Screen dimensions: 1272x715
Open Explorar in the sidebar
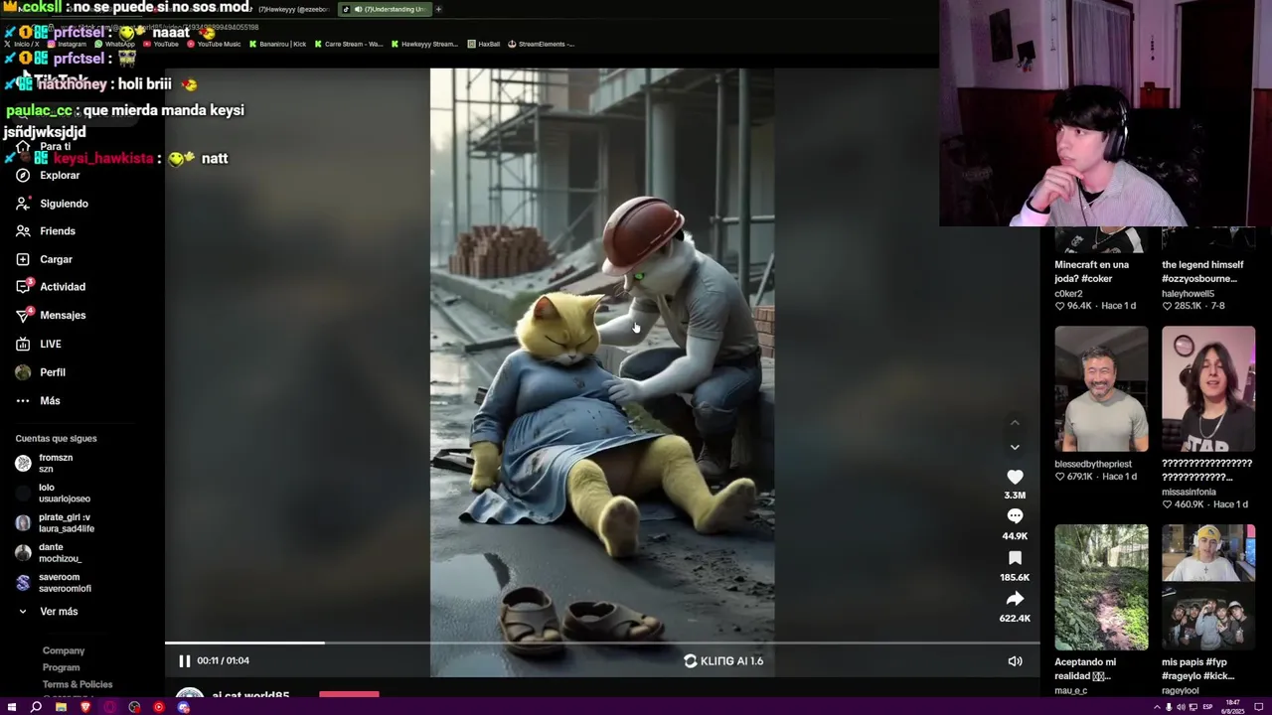pos(60,176)
